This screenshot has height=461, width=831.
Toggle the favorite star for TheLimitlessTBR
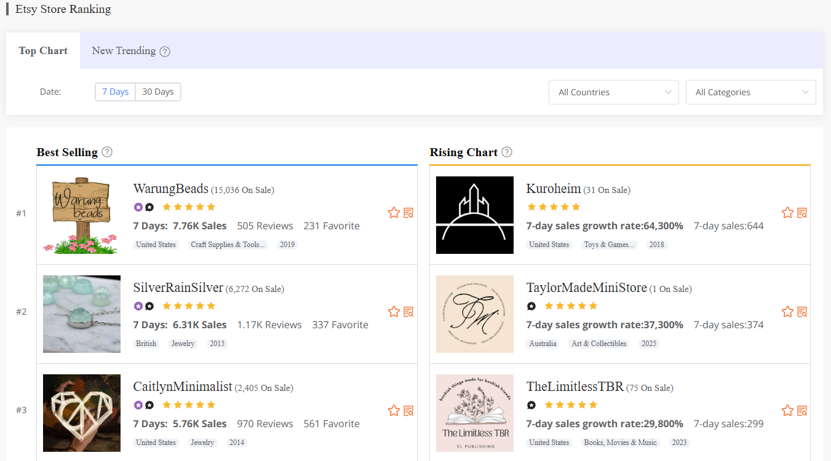787,411
